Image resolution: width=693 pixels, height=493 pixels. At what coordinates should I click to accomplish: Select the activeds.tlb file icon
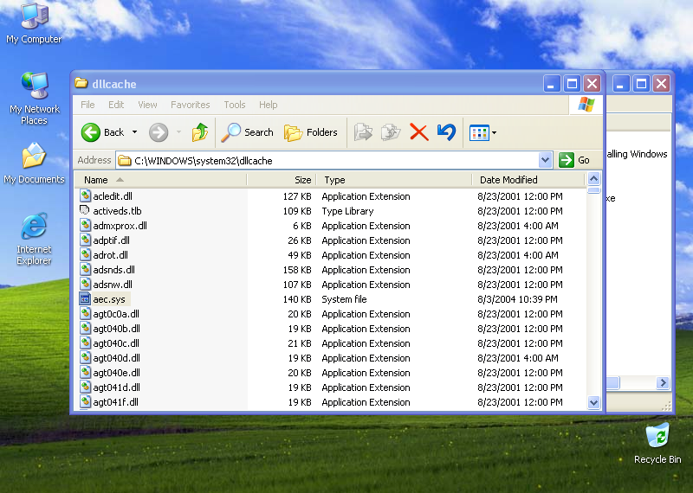point(85,210)
